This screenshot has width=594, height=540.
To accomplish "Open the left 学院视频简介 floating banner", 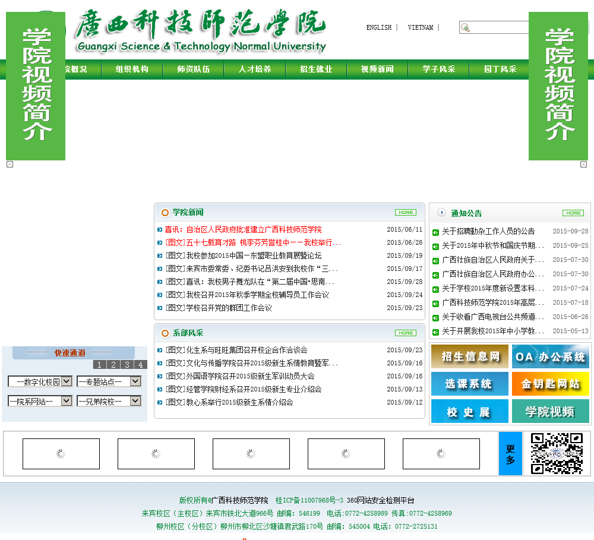I will (36, 86).
